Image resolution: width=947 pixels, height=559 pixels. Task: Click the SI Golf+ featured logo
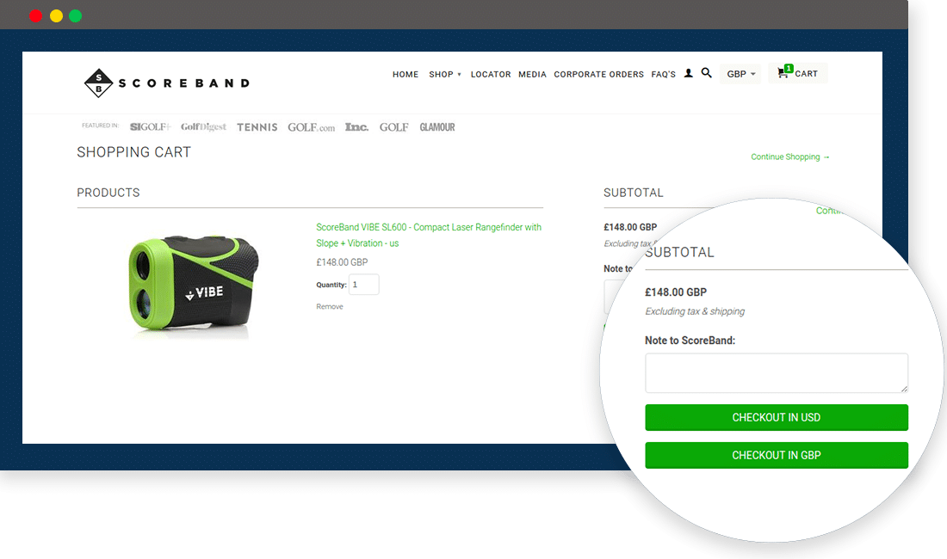tap(151, 126)
